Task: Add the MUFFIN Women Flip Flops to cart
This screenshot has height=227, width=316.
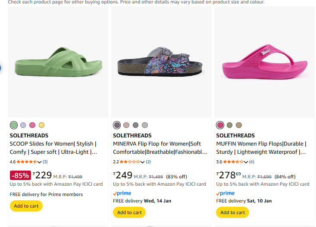Action: [x=233, y=212]
